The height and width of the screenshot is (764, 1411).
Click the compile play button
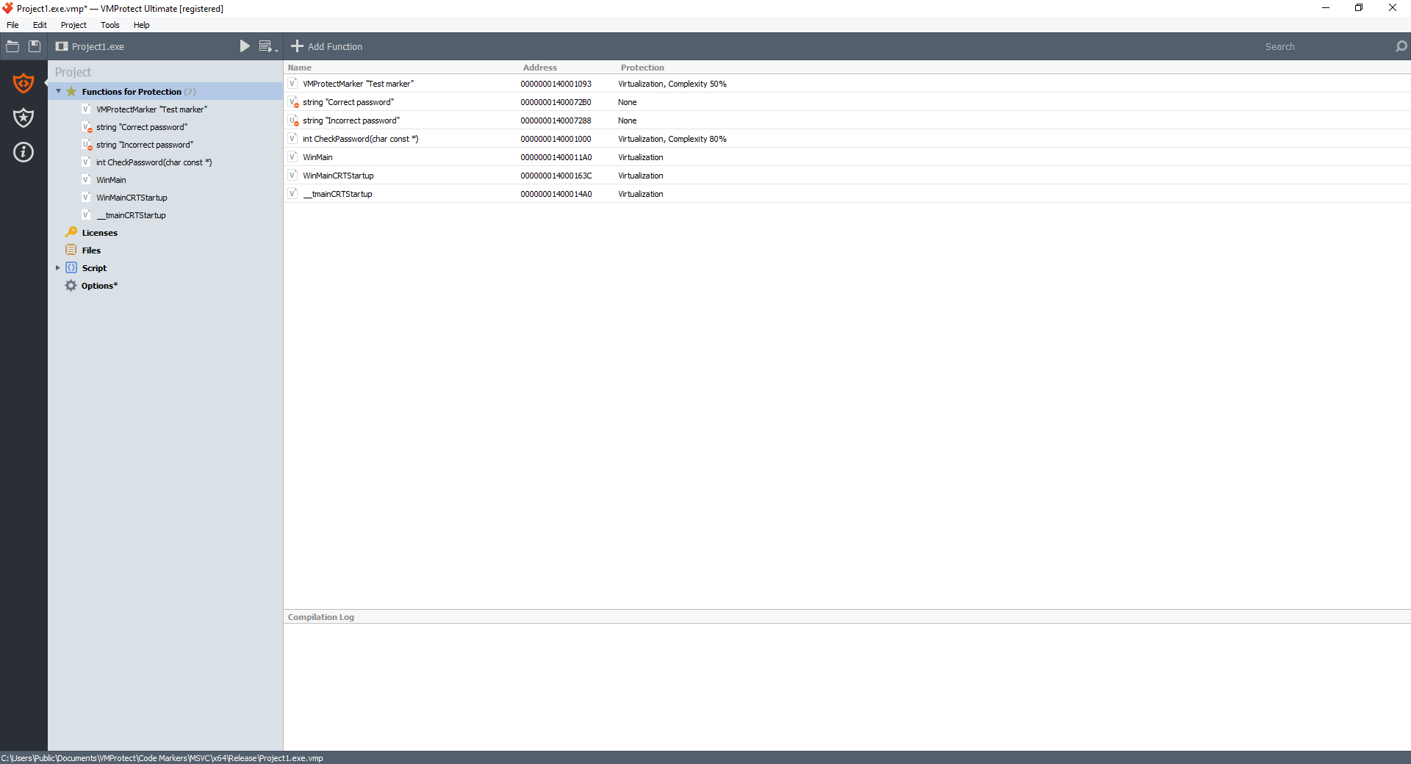(245, 46)
